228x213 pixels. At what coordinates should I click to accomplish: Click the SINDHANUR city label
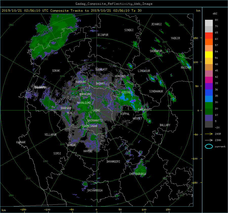click(x=156, y=91)
